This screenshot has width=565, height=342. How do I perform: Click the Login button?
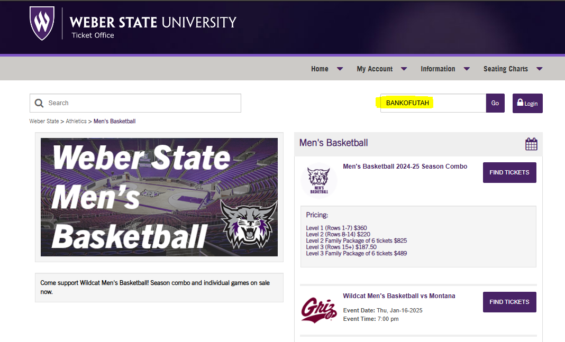click(527, 103)
